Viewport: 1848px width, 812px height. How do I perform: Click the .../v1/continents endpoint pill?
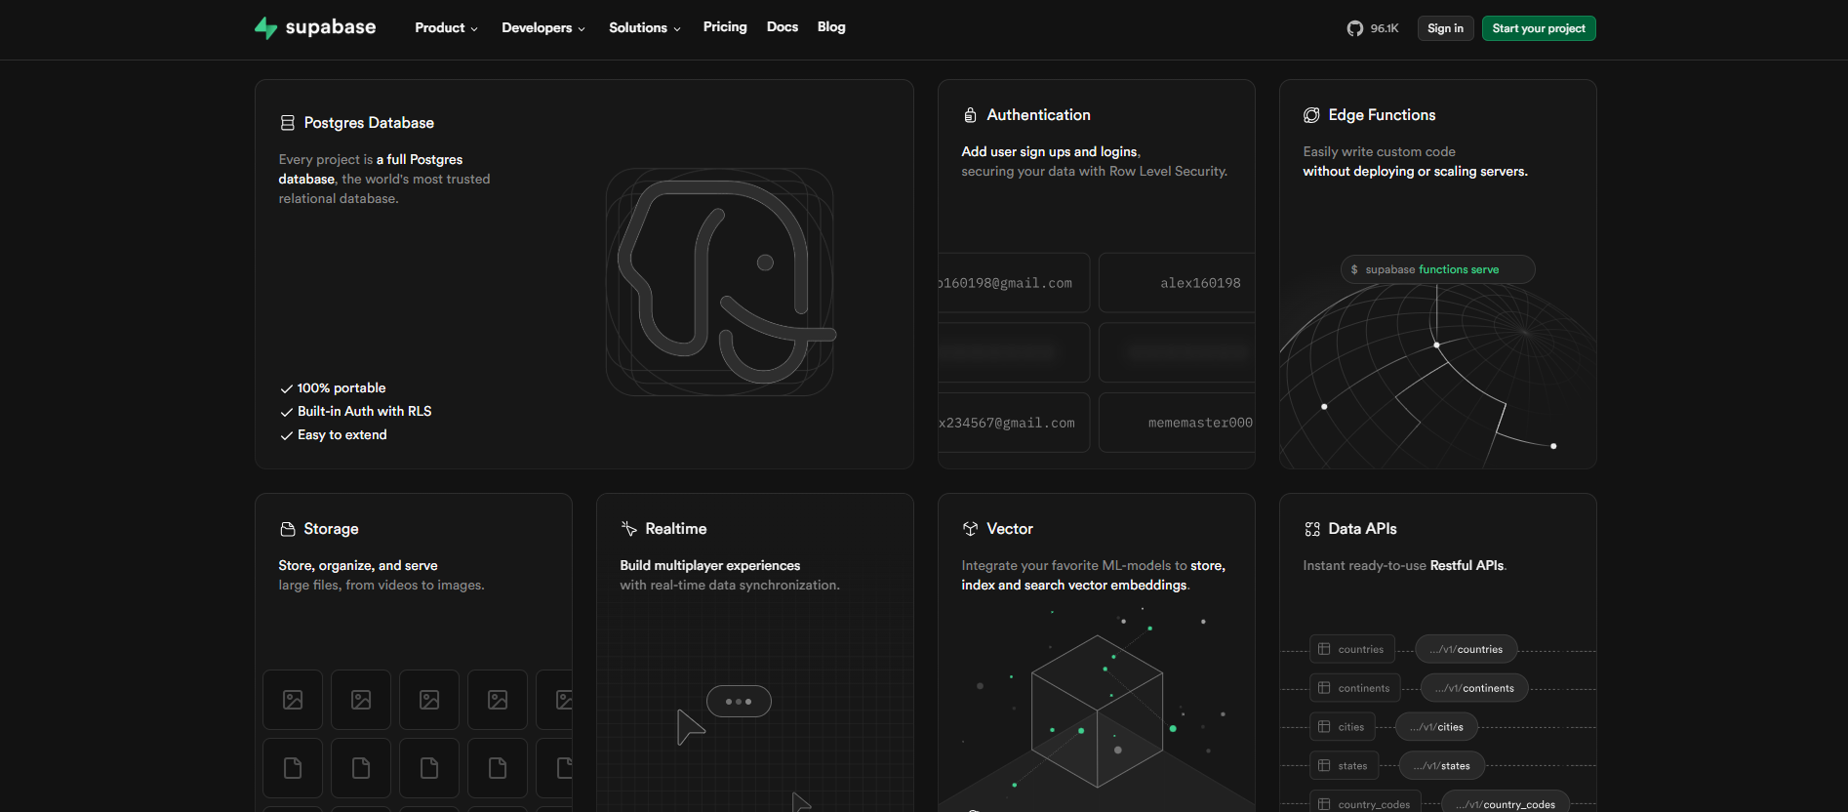(1474, 688)
